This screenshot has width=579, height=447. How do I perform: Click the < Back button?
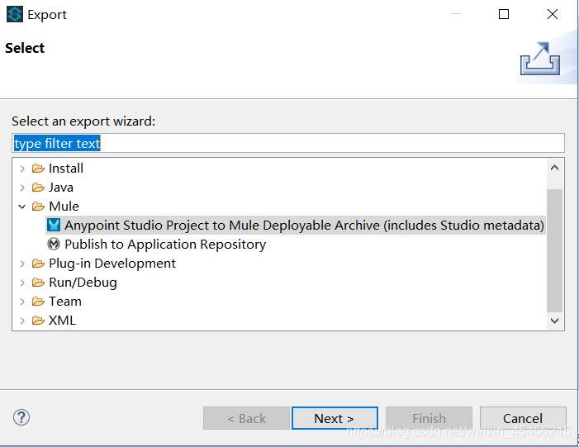pyautogui.click(x=246, y=418)
